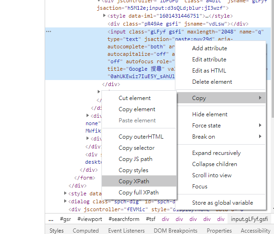This screenshot has width=274, height=234.
Task: Select Copy selector option
Action: pyautogui.click(x=139, y=148)
